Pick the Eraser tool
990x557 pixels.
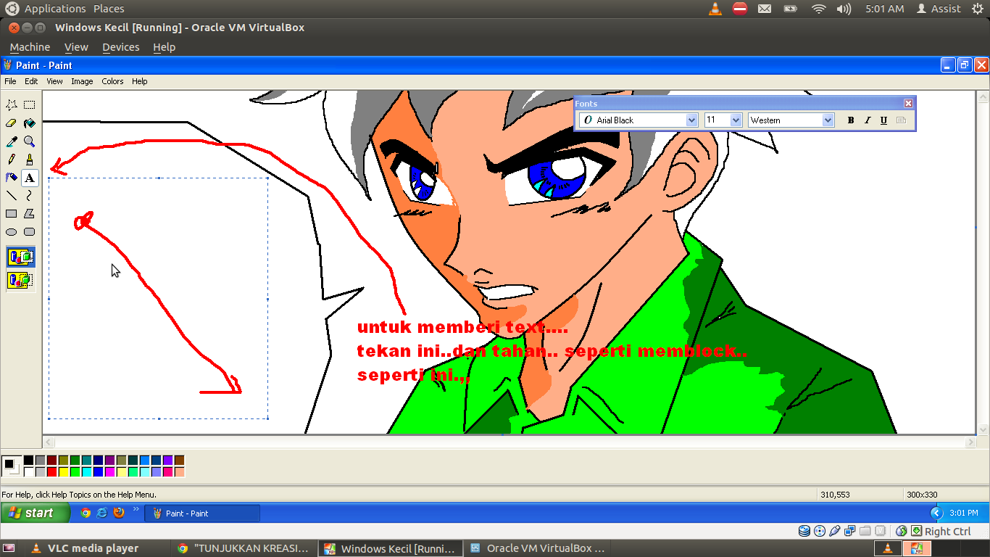12,123
